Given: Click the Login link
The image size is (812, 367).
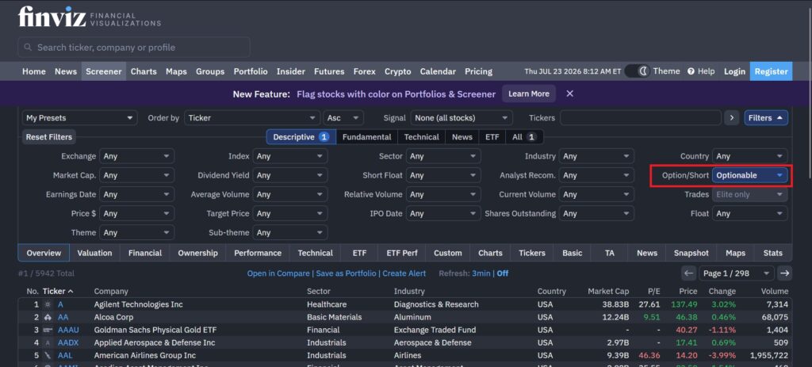Looking at the screenshot, I should [x=734, y=71].
